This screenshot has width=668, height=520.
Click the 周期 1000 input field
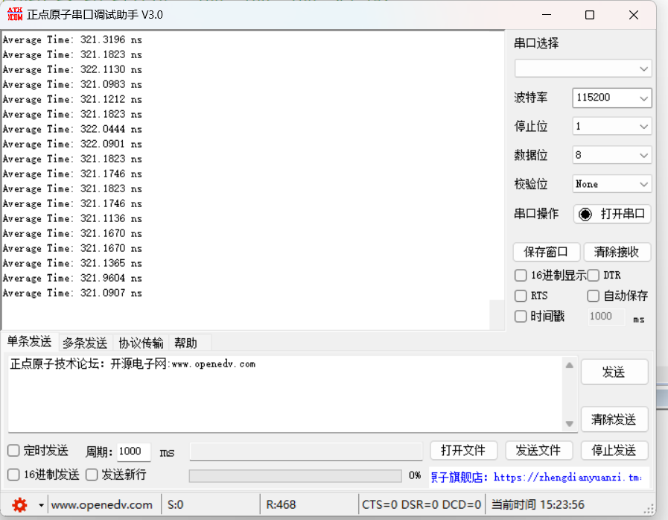point(133,451)
